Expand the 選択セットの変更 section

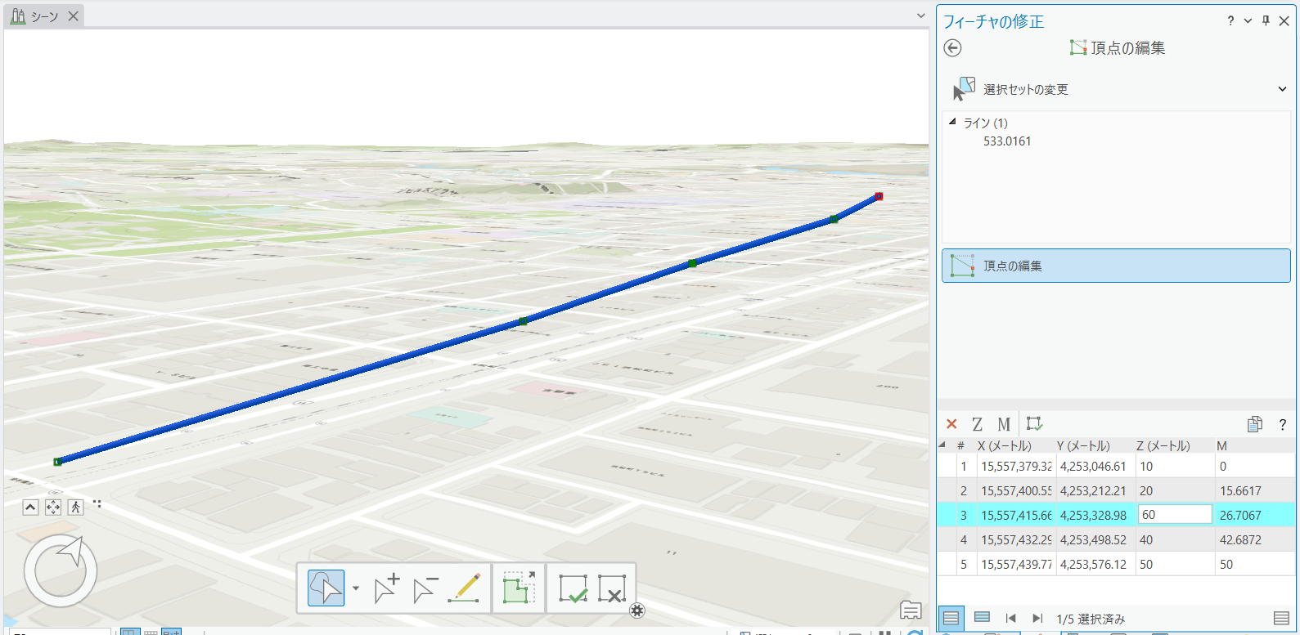[1282, 89]
